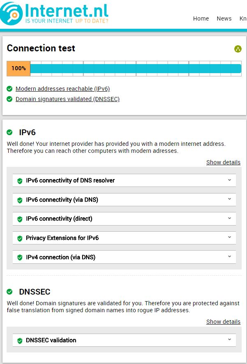Image resolution: width=247 pixels, height=364 pixels.
Task: Open the Home menu item
Action: pyautogui.click(x=201, y=18)
